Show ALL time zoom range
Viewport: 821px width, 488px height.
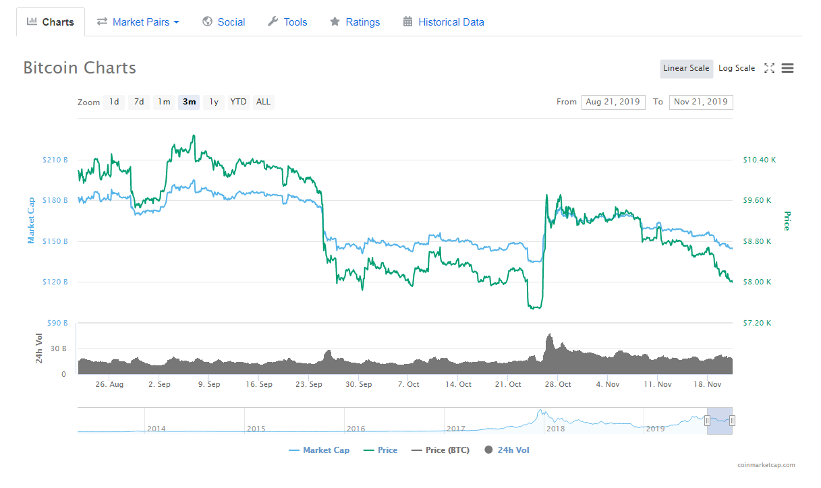[264, 102]
